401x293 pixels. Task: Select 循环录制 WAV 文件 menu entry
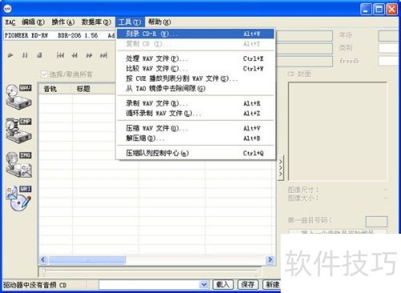(196, 114)
